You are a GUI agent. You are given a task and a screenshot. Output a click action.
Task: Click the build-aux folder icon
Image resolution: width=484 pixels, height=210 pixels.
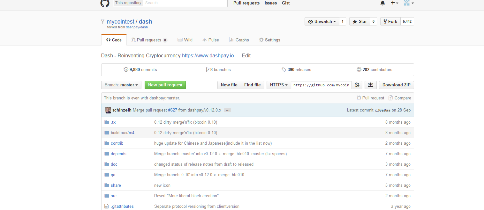[x=107, y=133]
